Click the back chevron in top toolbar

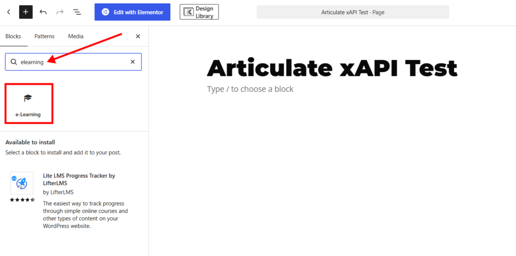[9, 12]
